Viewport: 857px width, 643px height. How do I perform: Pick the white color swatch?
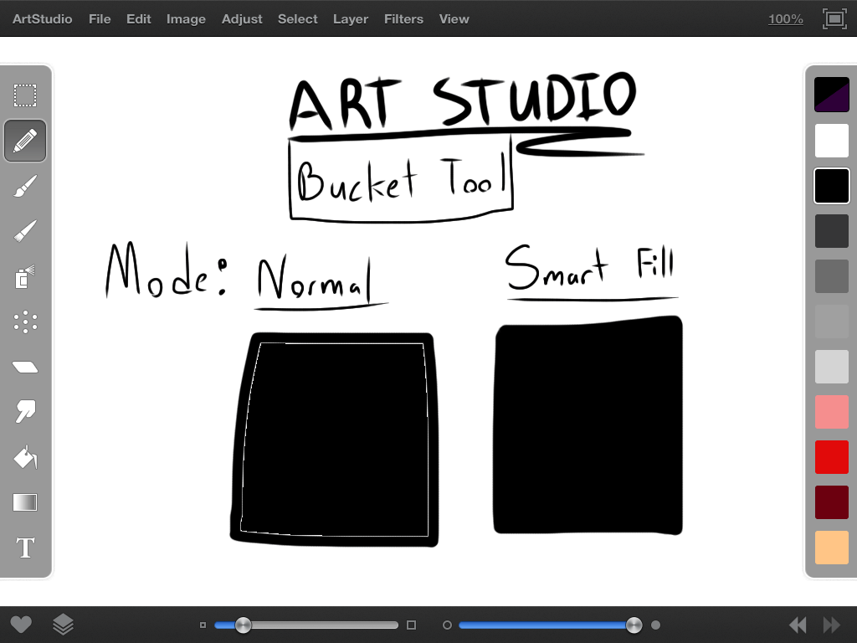pos(831,141)
